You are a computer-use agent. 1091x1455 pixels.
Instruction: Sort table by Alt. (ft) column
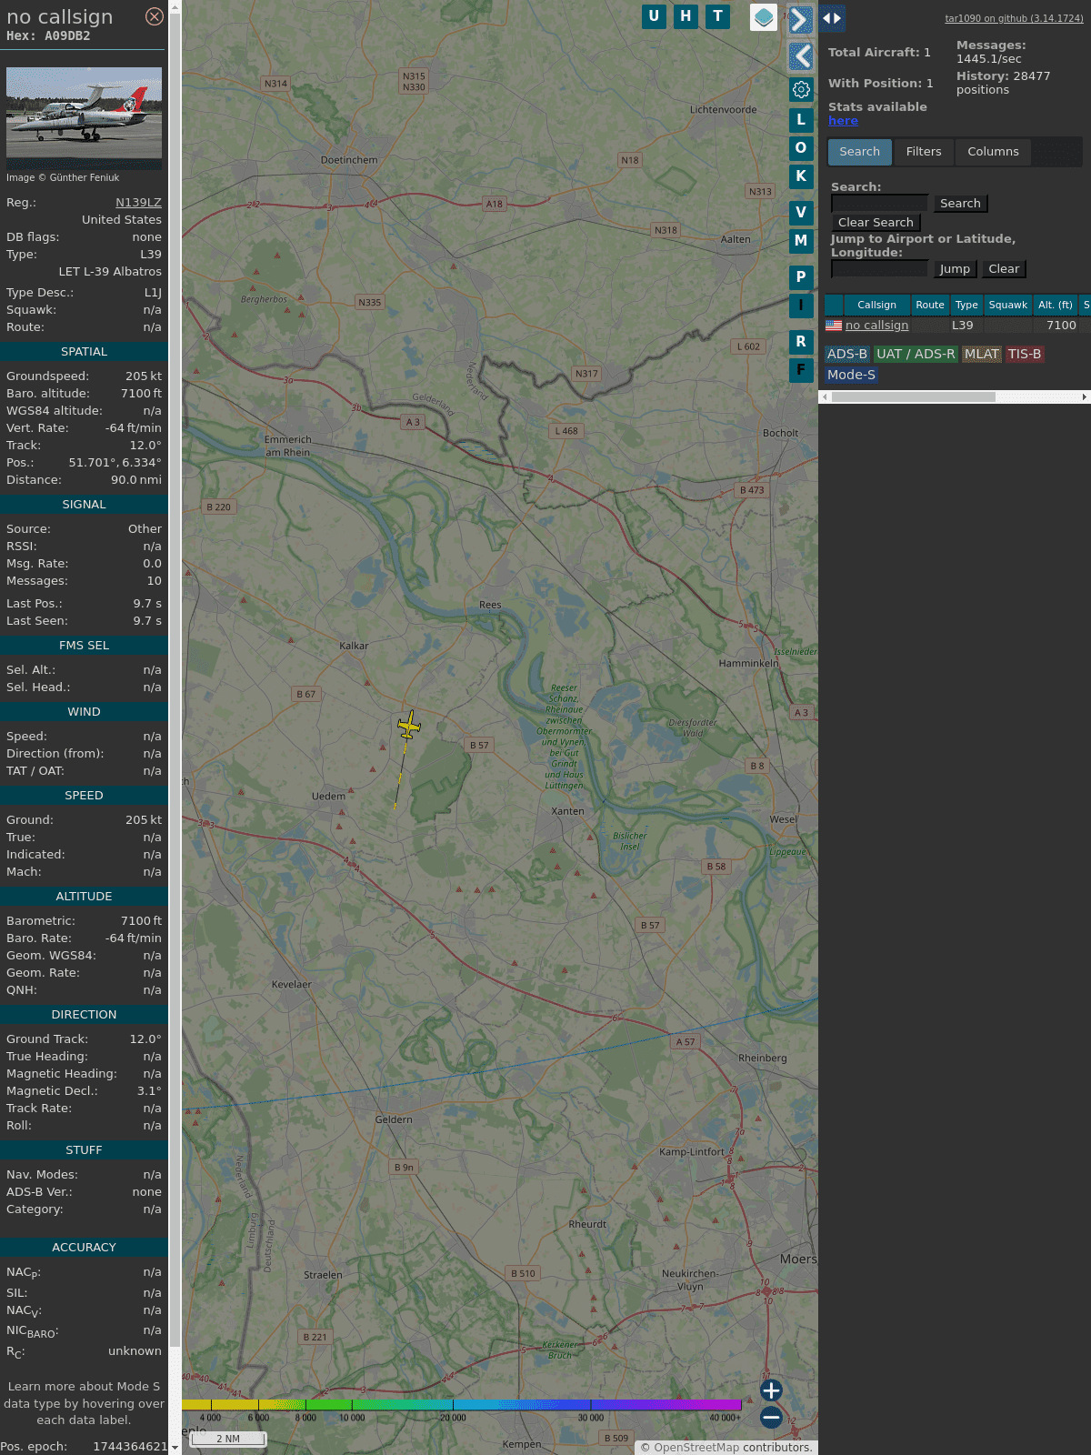1056,305
